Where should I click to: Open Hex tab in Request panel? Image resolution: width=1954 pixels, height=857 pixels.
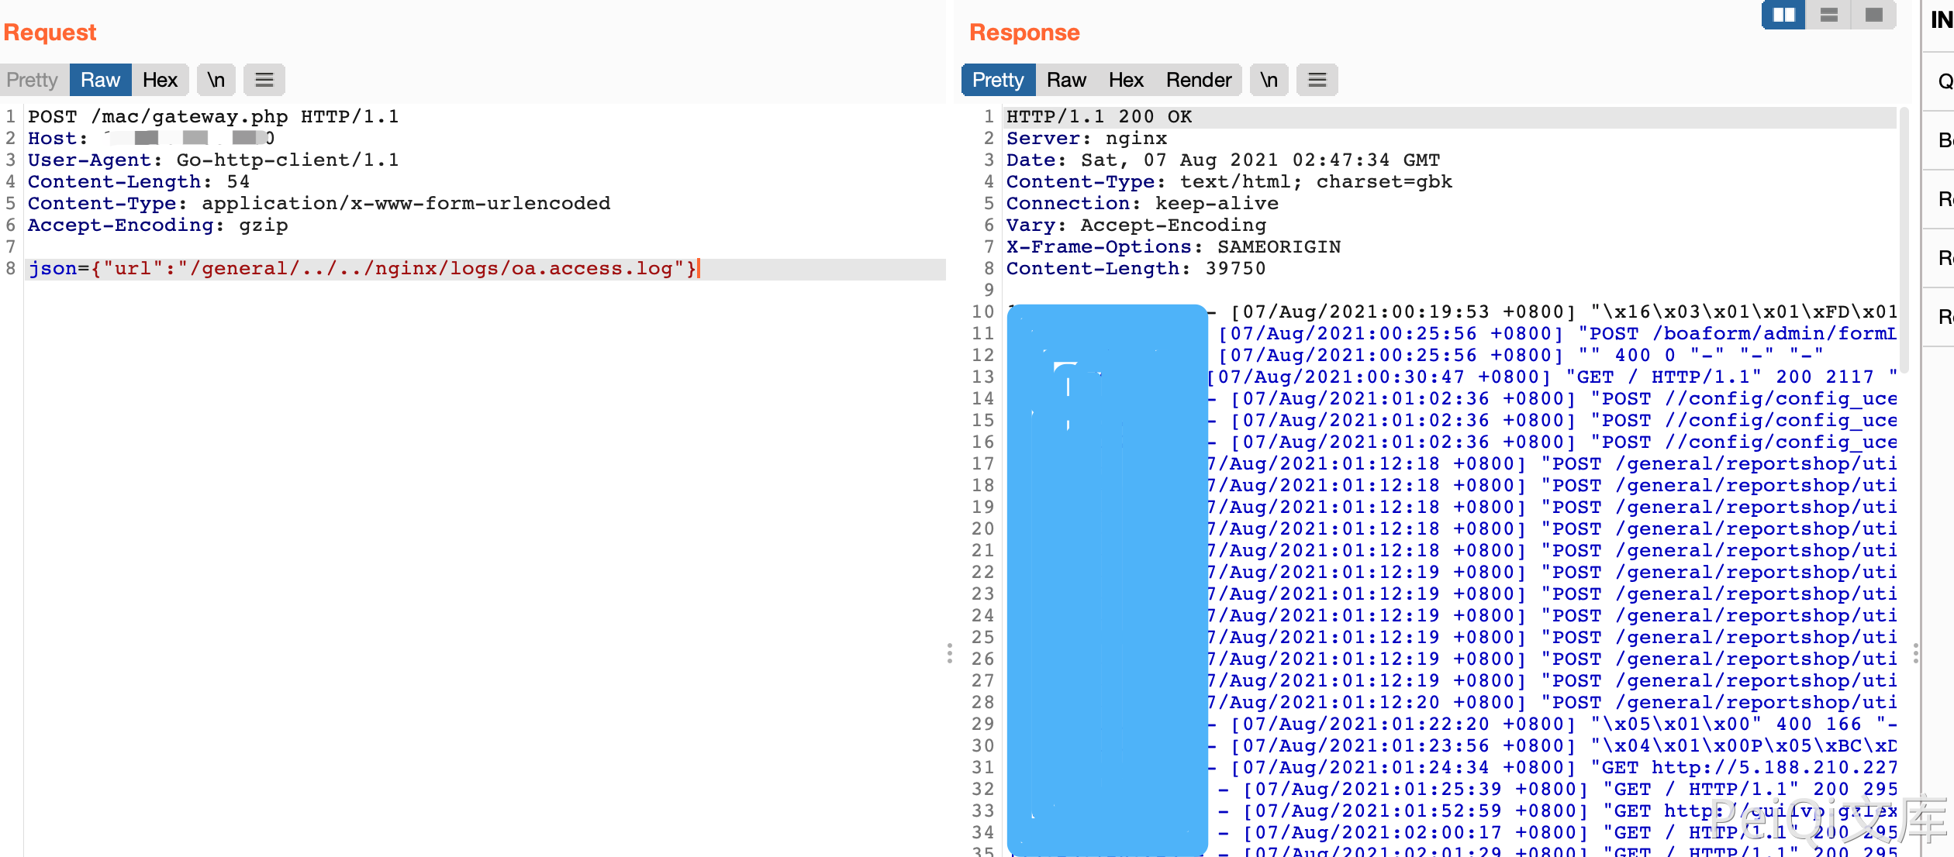(160, 80)
